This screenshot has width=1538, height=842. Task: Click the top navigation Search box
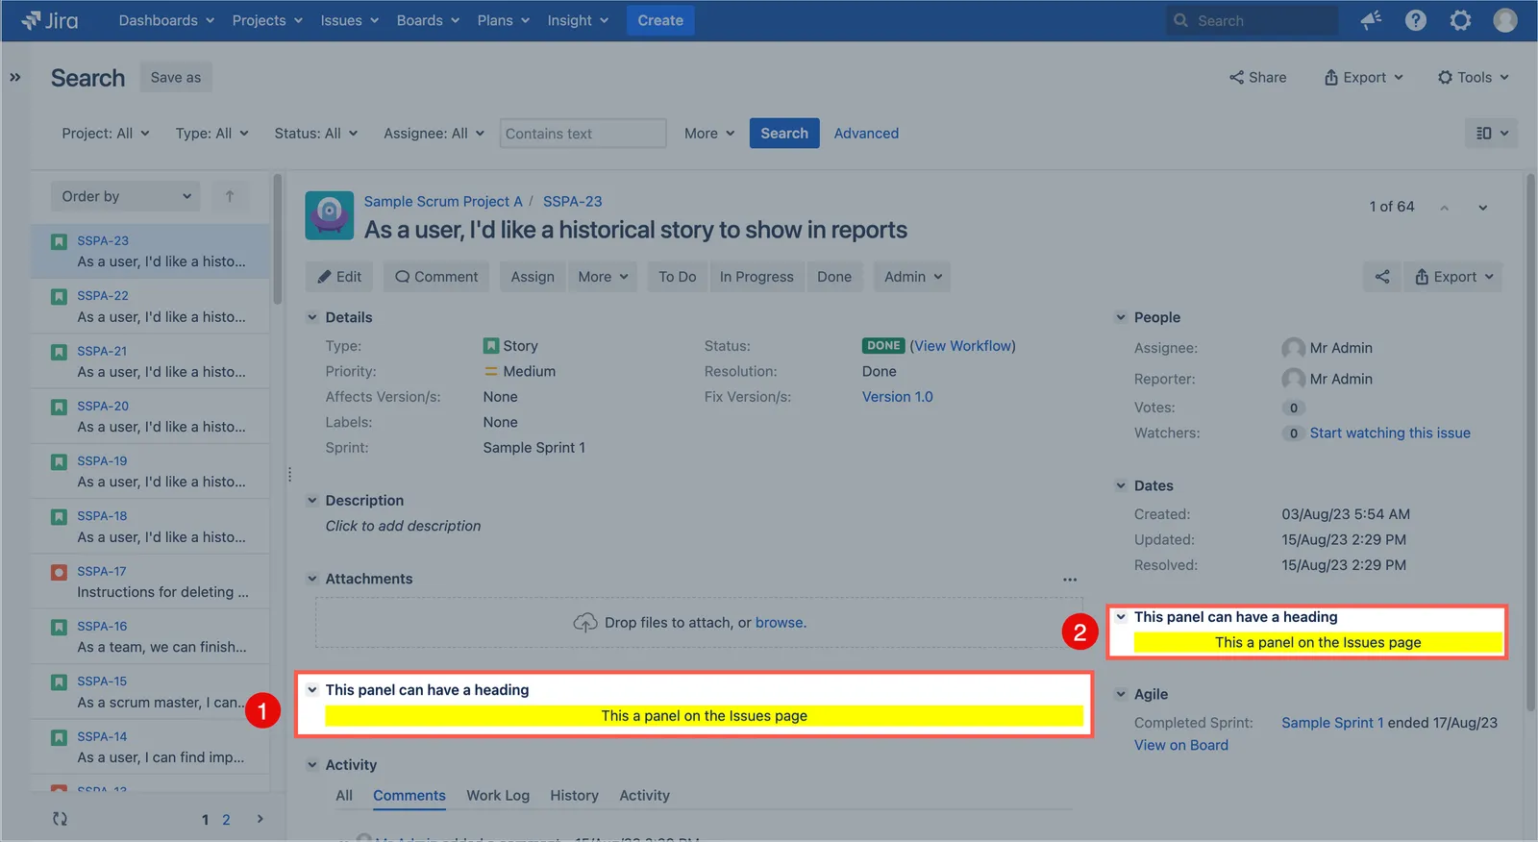[1252, 20]
